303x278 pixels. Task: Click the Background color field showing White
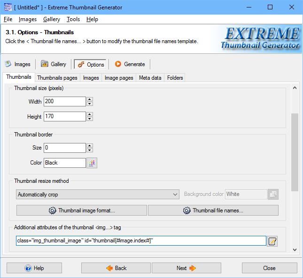(x=246, y=194)
